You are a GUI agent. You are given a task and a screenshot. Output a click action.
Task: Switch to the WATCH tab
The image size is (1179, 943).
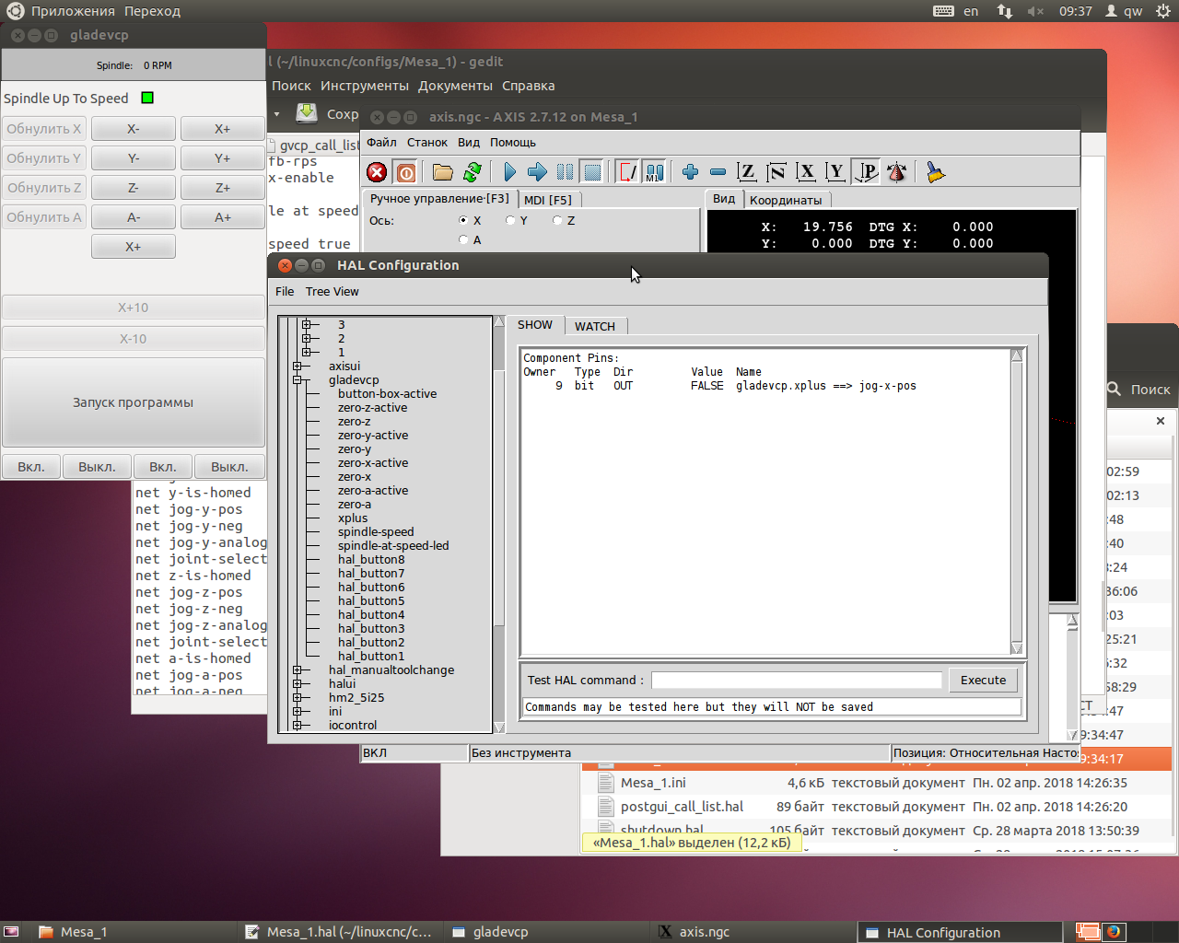click(x=595, y=326)
